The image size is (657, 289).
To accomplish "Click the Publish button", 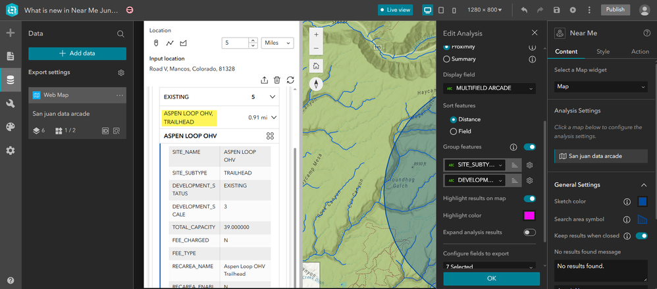I will (615, 10).
